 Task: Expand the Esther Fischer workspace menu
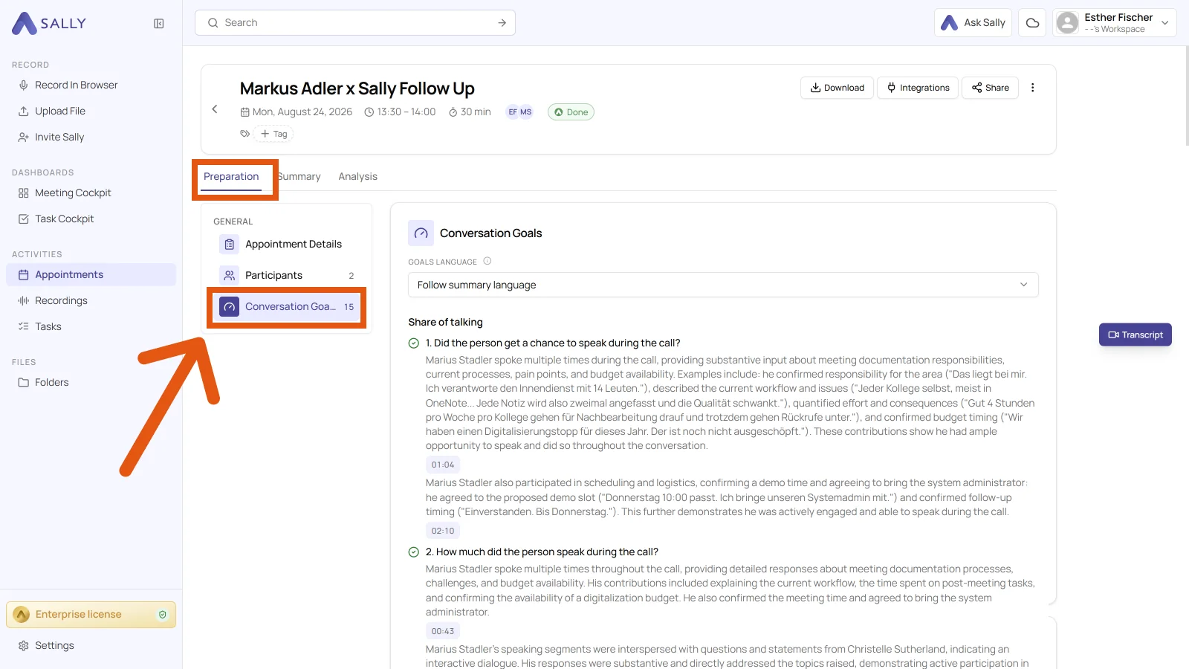click(x=1164, y=23)
